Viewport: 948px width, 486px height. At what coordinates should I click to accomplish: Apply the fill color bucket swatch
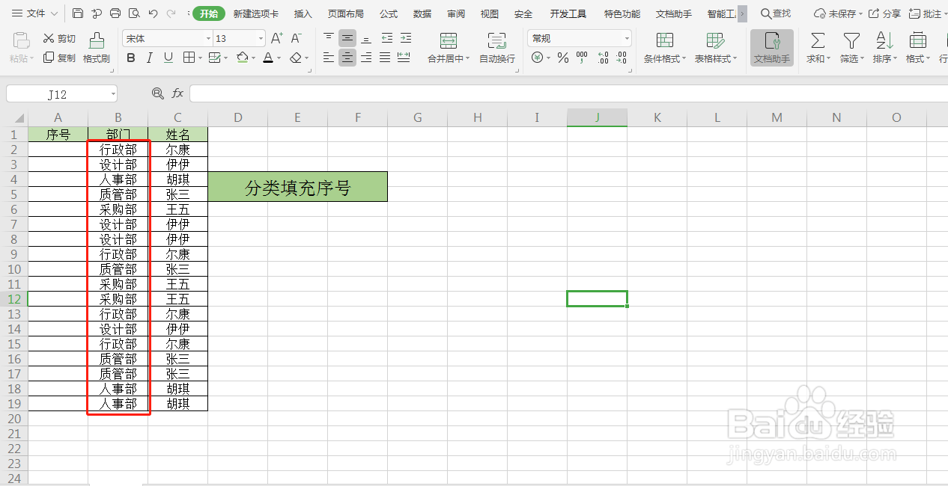pos(242,58)
